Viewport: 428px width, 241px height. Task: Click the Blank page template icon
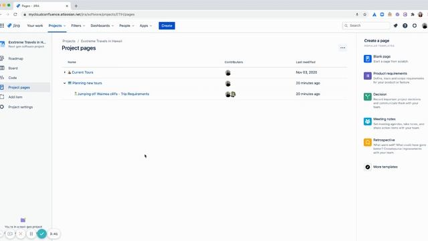point(368,59)
